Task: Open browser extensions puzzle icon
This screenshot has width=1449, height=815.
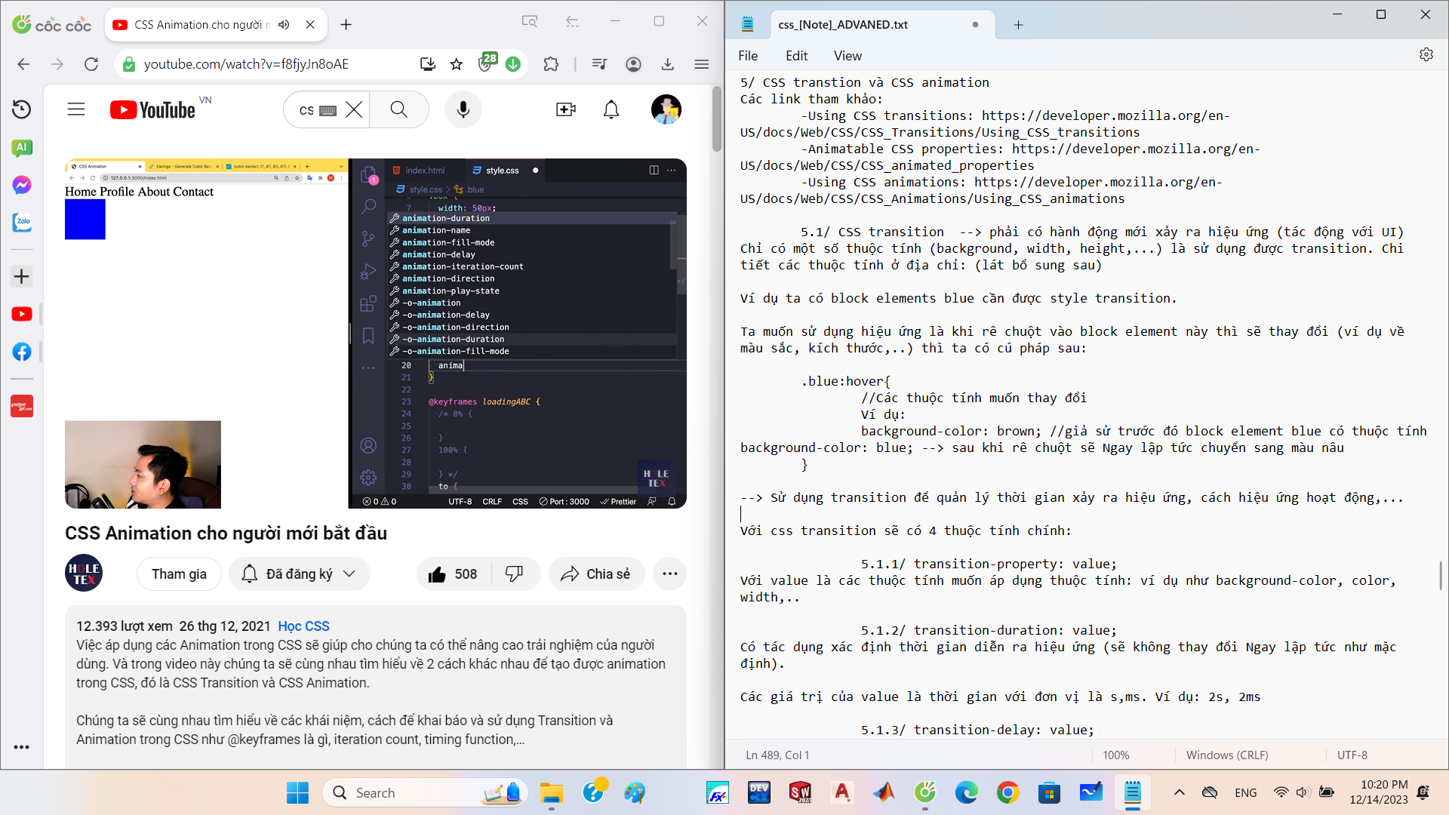Action: 551,64
